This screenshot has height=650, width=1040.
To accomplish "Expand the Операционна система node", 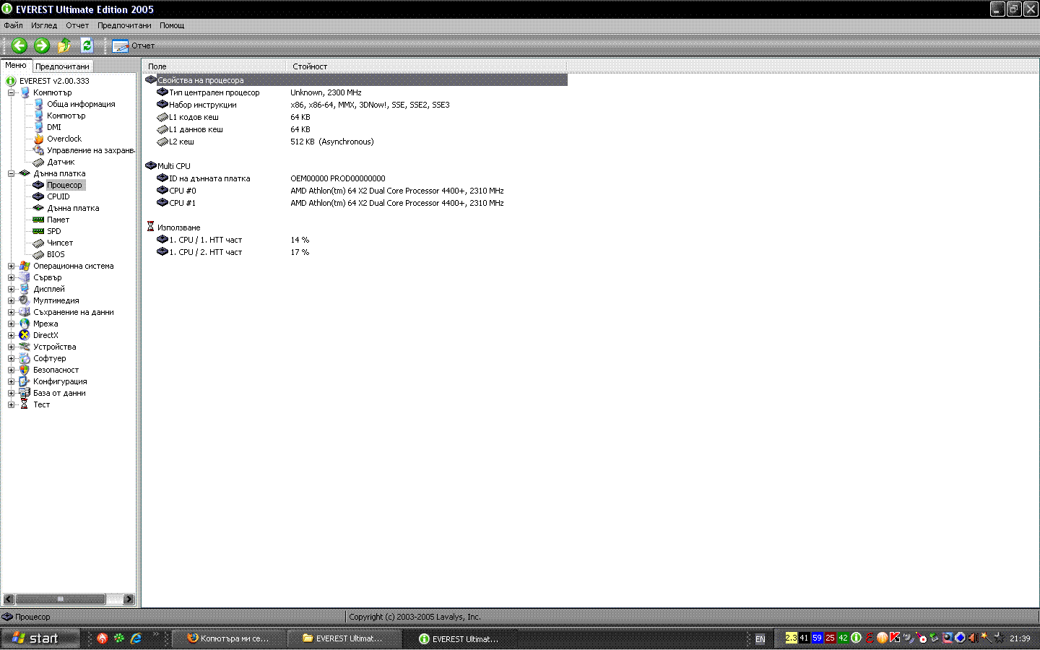I will (12, 266).
